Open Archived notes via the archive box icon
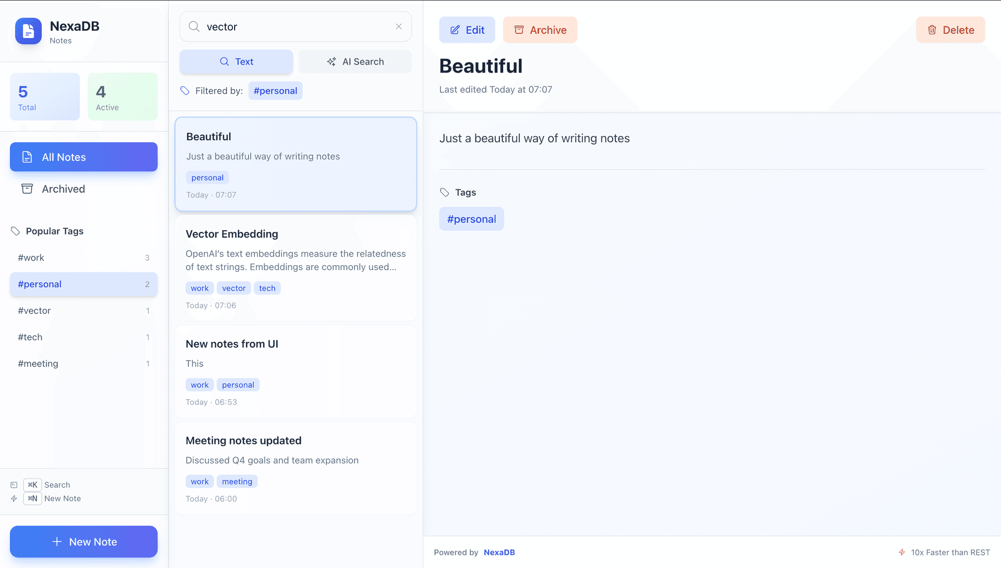The width and height of the screenshot is (1001, 568). [x=27, y=189]
